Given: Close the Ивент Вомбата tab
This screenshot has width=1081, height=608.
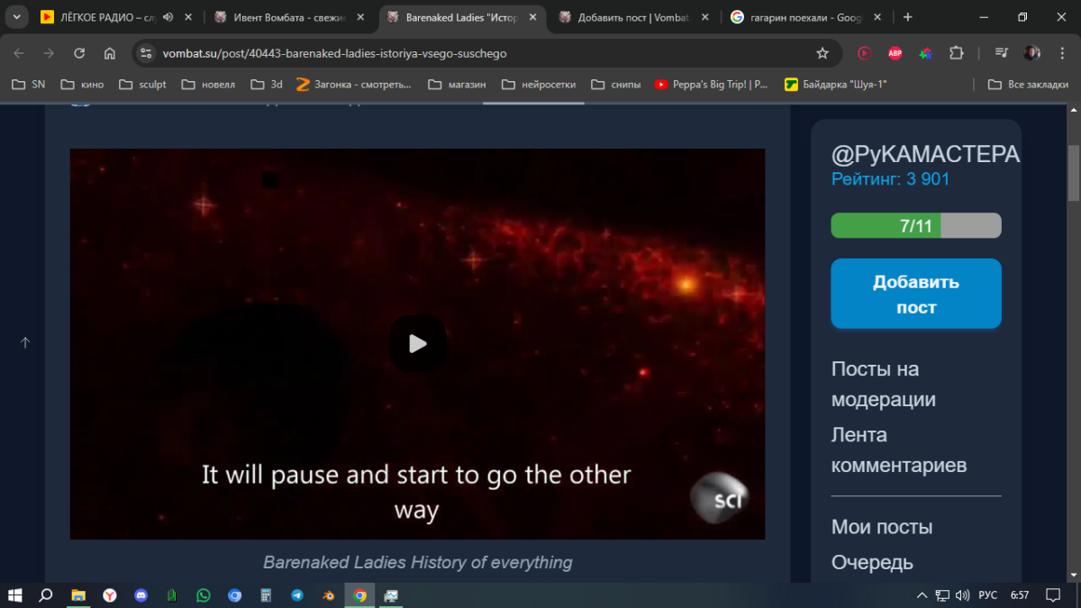Looking at the screenshot, I should (360, 17).
